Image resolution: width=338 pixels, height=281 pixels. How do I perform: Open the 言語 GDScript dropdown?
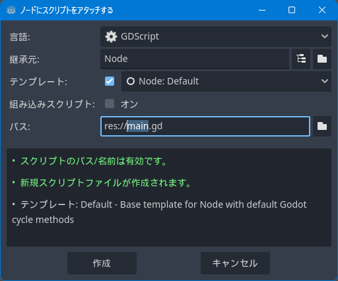(216, 36)
